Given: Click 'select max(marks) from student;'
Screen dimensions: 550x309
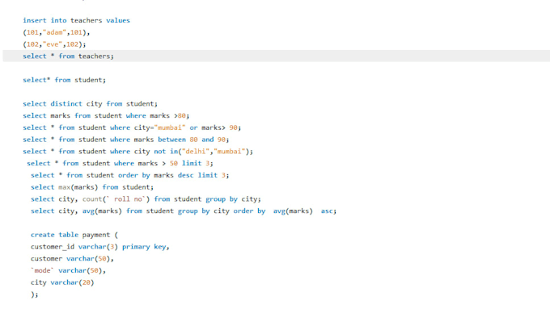Looking at the screenshot, I should 92,187.
